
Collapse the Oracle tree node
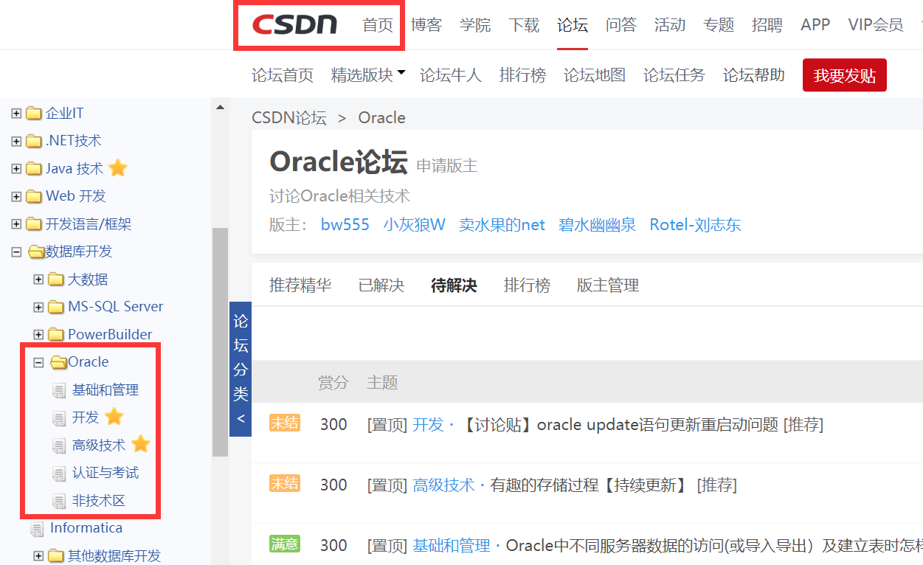click(38, 362)
